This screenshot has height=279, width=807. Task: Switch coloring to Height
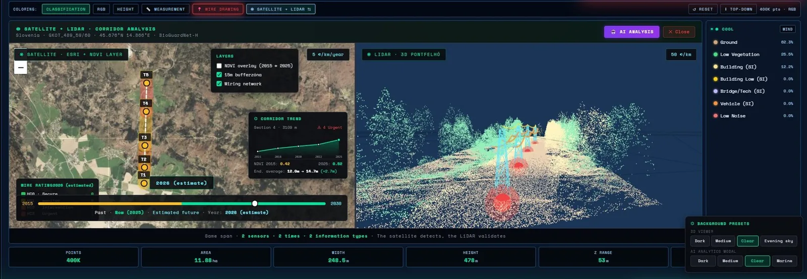(x=126, y=9)
